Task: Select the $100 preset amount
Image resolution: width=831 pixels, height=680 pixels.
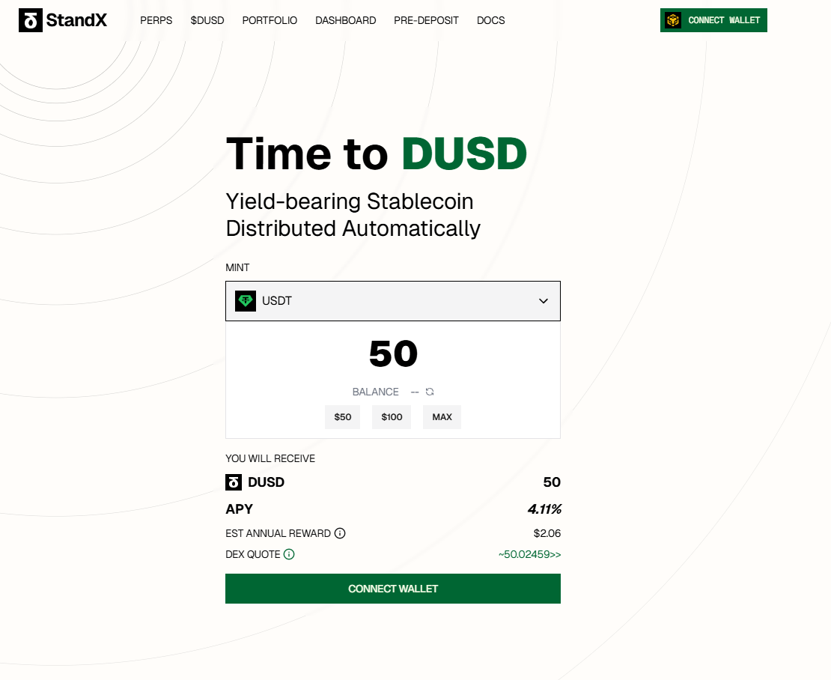Action: pos(392,417)
